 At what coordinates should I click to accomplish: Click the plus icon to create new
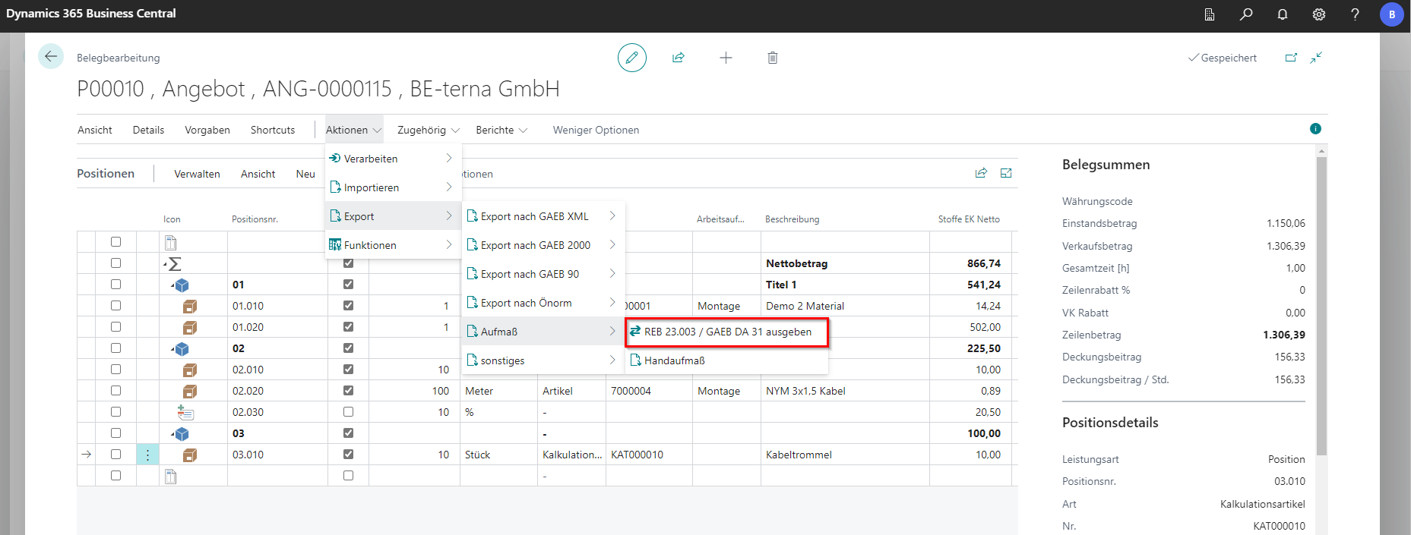[x=726, y=58]
